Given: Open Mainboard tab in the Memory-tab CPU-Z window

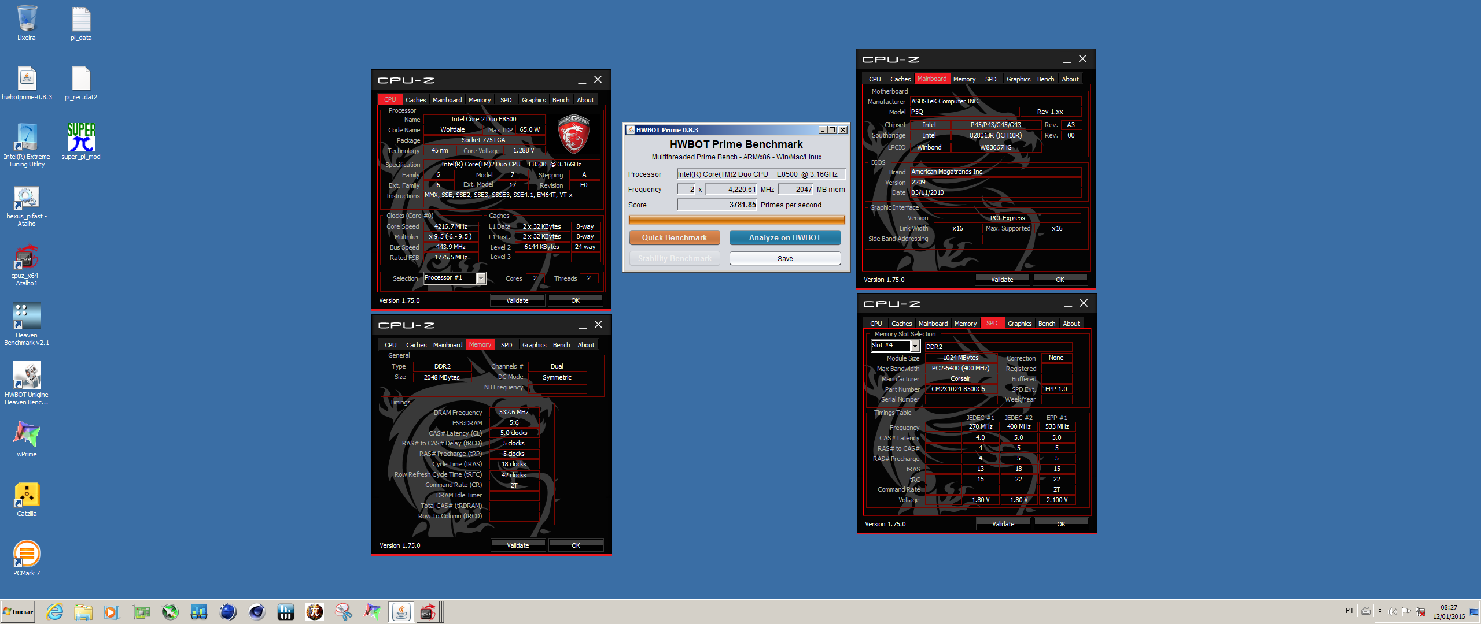Looking at the screenshot, I should (x=448, y=345).
